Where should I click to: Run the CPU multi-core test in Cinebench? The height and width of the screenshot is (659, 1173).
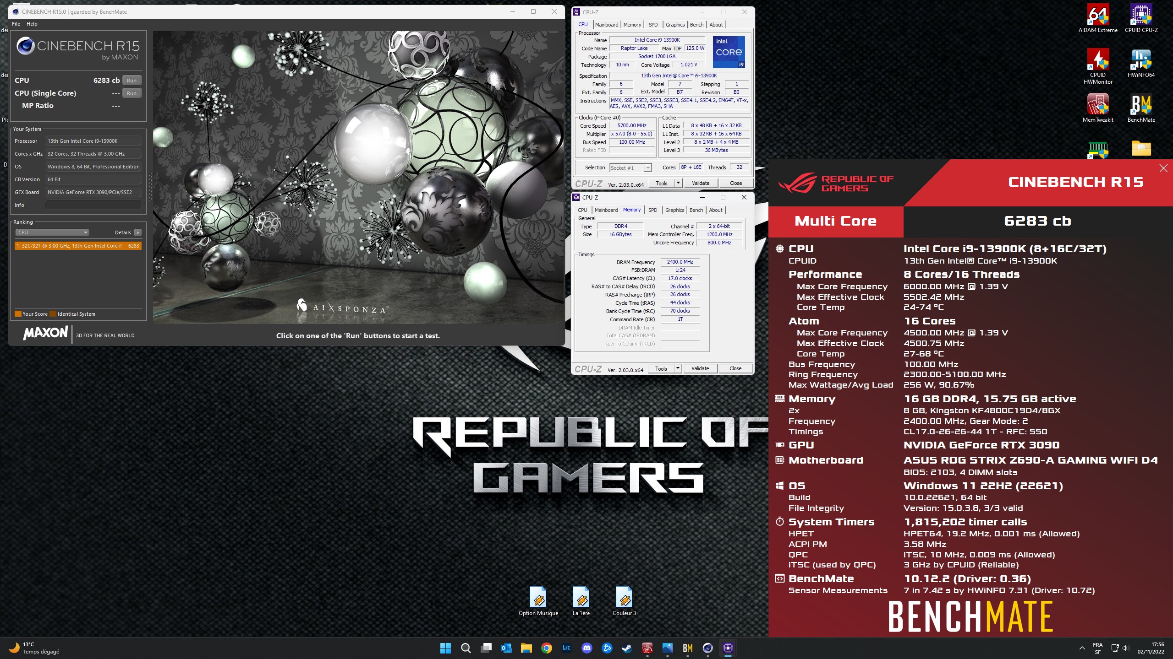[132, 81]
